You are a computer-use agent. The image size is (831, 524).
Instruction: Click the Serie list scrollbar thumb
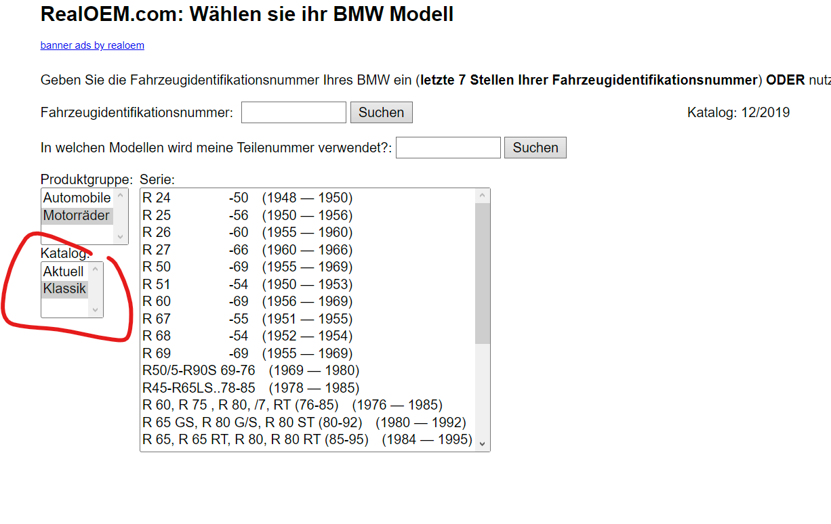[x=482, y=274]
